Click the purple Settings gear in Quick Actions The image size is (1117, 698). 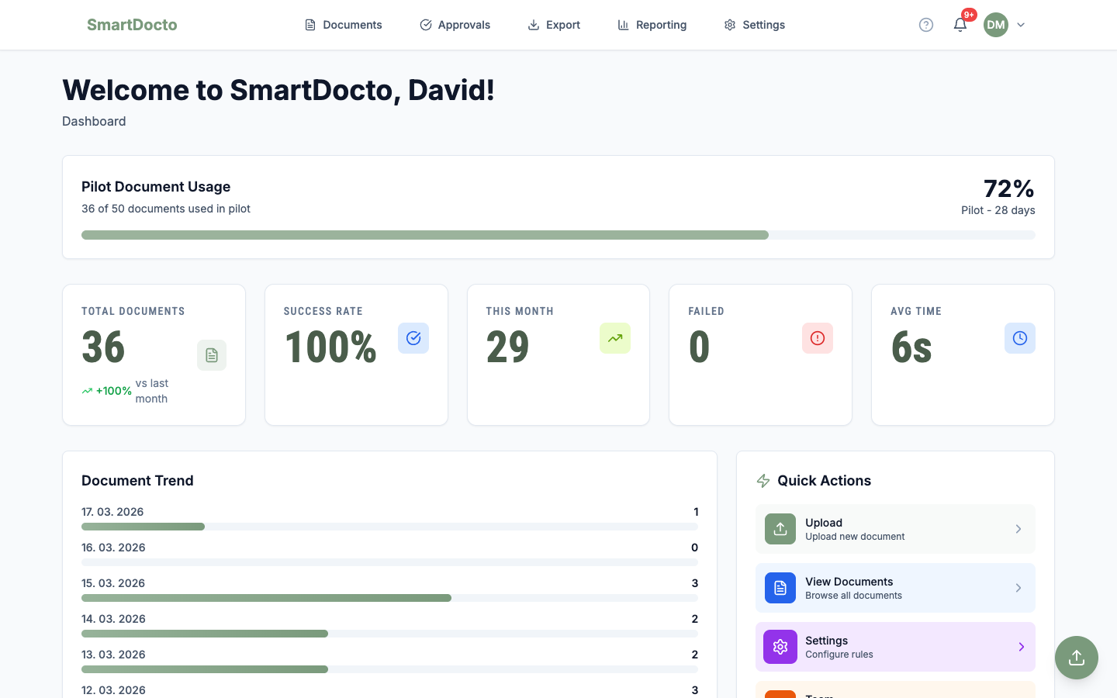780,647
